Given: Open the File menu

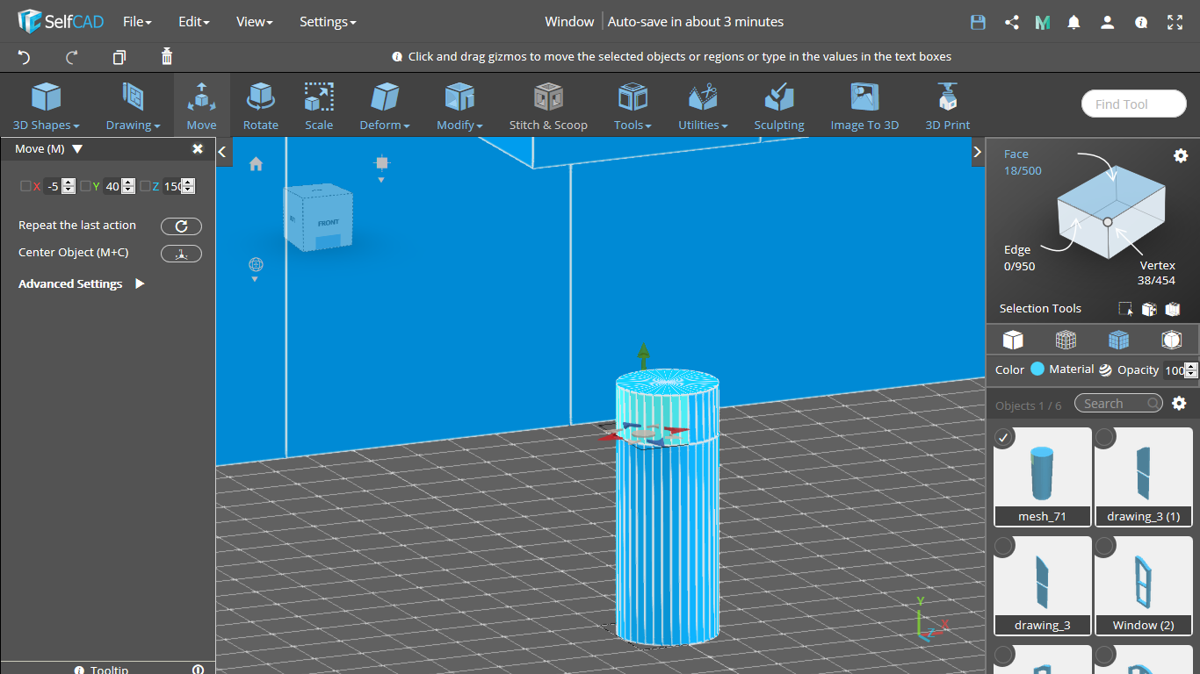Looking at the screenshot, I should [137, 22].
